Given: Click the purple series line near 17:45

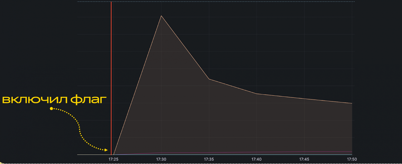Looking at the screenshot, I should pos(304,152).
